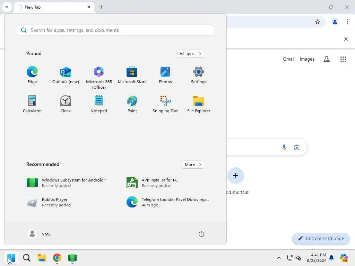355x266 pixels.
Task: Open the Clock app
Action: tap(66, 104)
